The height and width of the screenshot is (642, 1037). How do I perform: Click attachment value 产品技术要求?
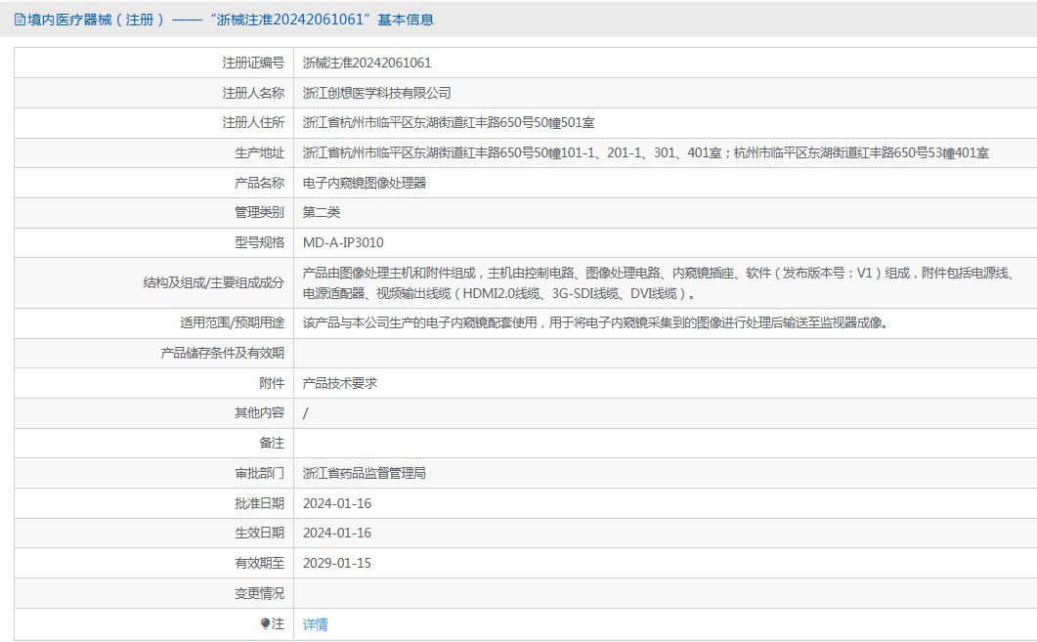click(339, 383)
